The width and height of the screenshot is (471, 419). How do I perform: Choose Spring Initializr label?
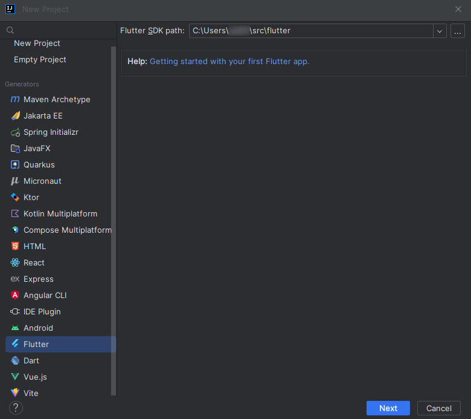[x=51, y=132]
